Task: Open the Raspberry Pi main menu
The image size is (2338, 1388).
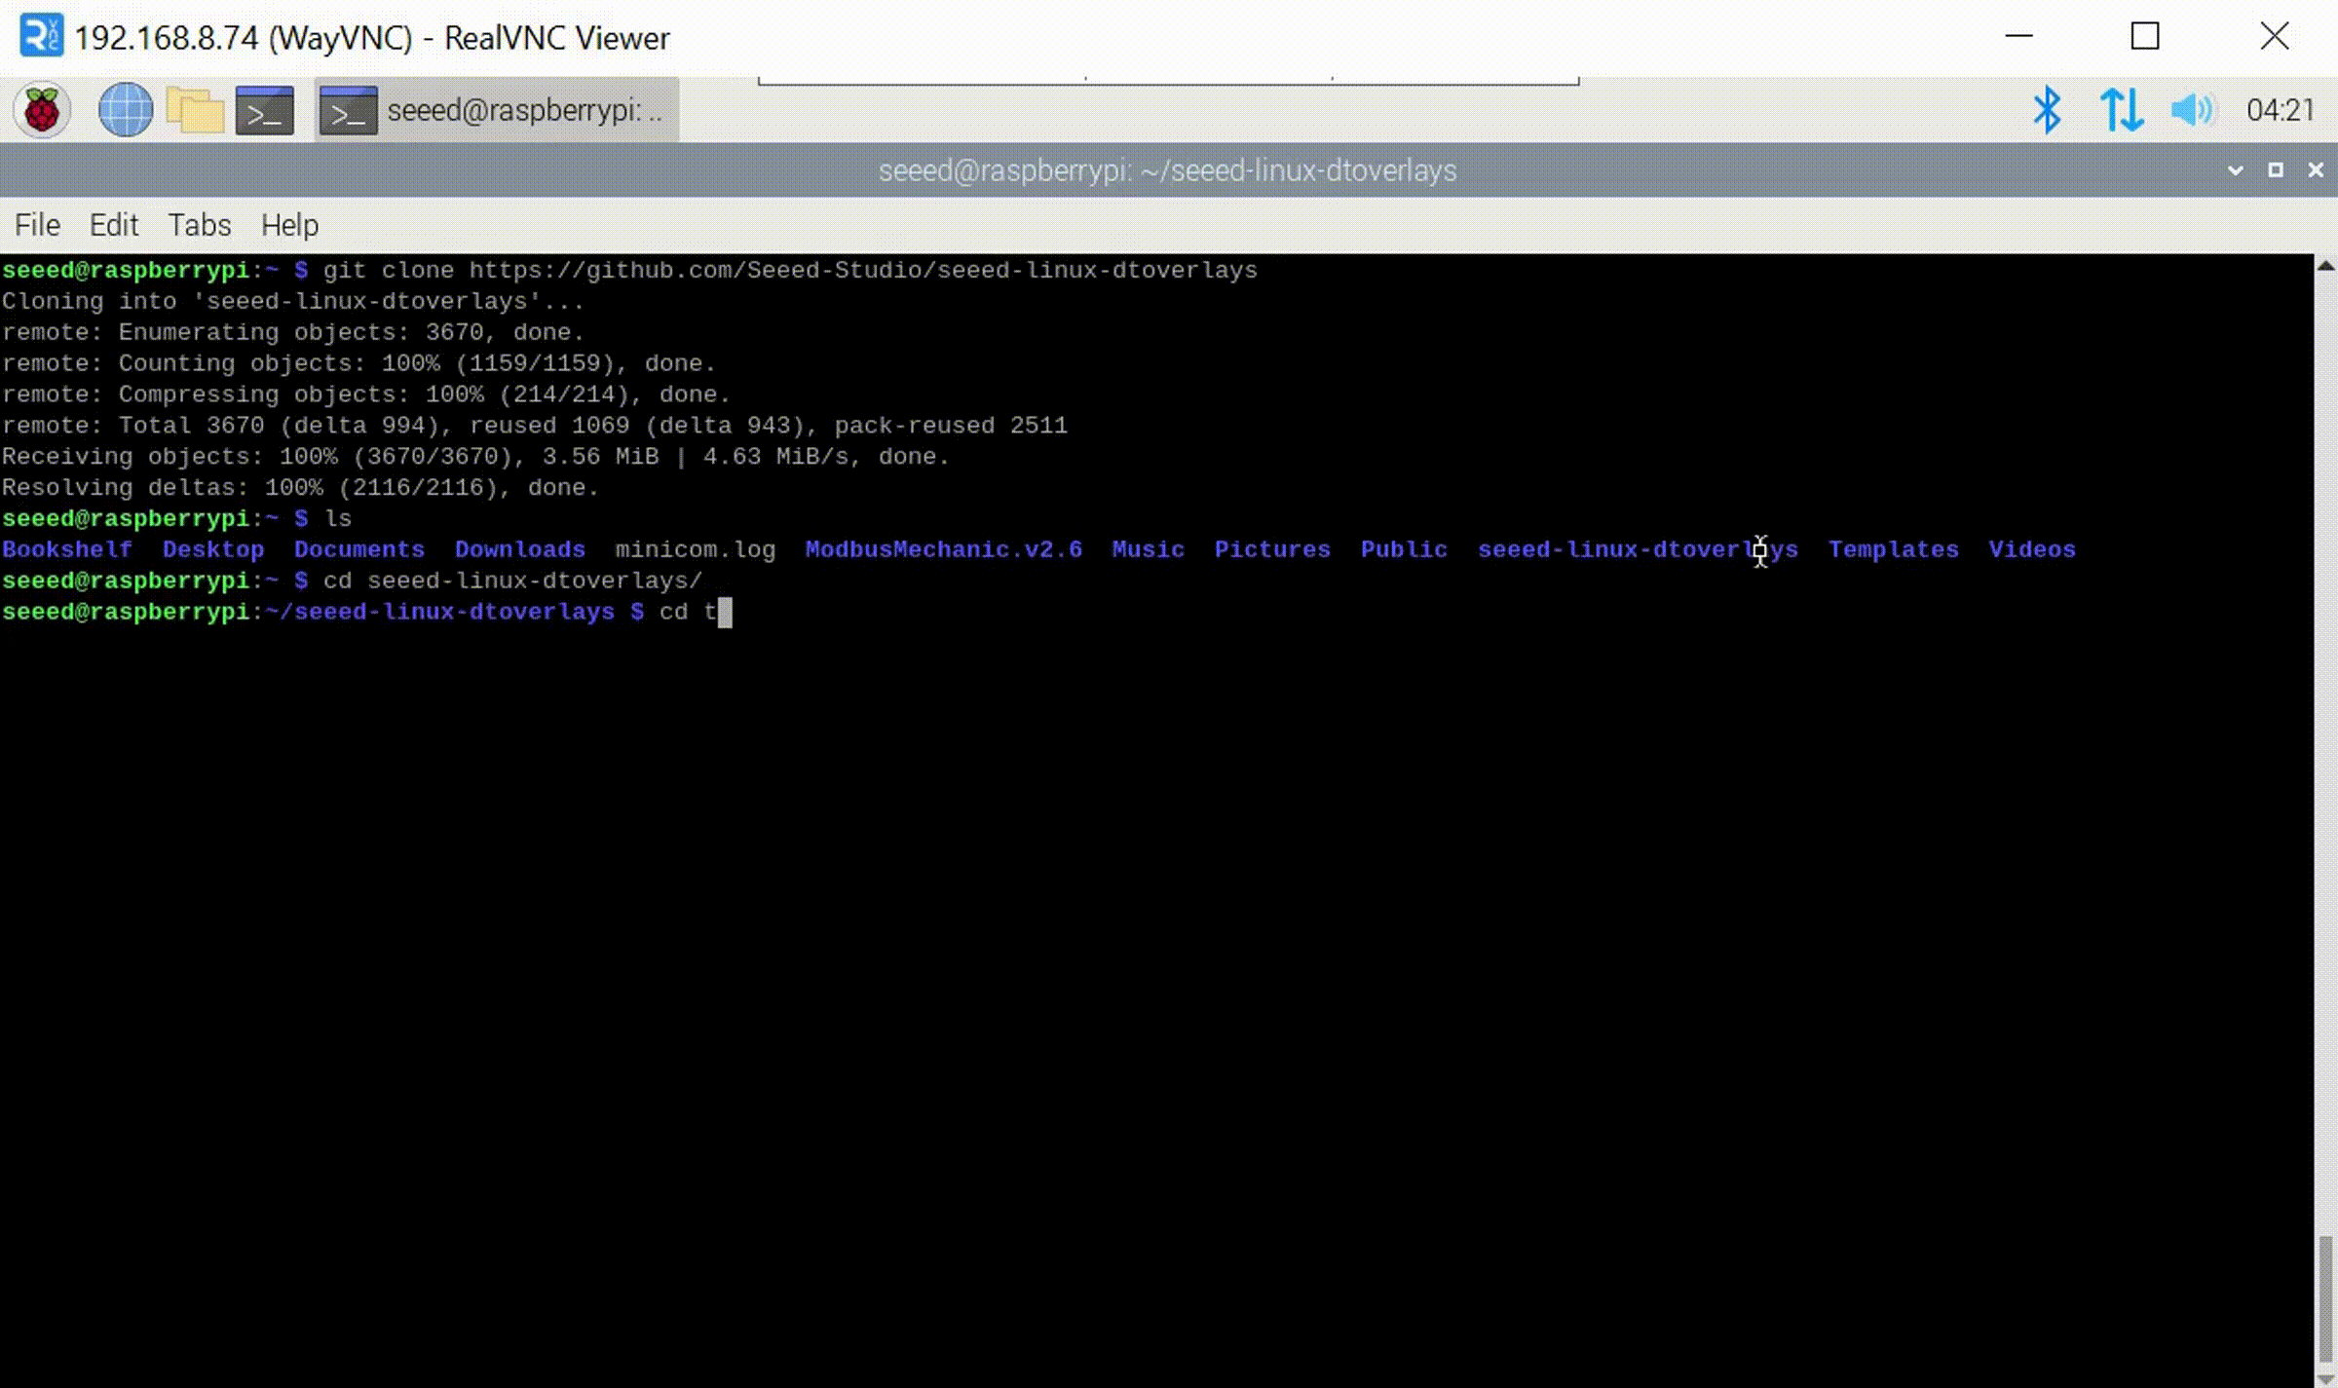Action: [x=42, y=110]
